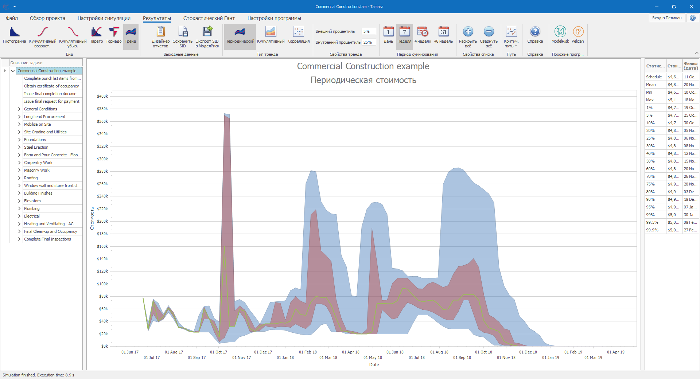
Task: Select Issue final request for payment
Action: click(52, 101)
